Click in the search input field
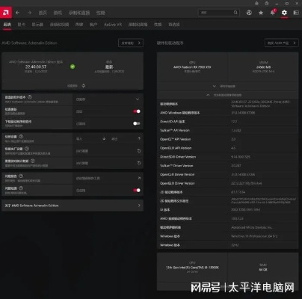This screenshot has width=302, height=299. 216,13
